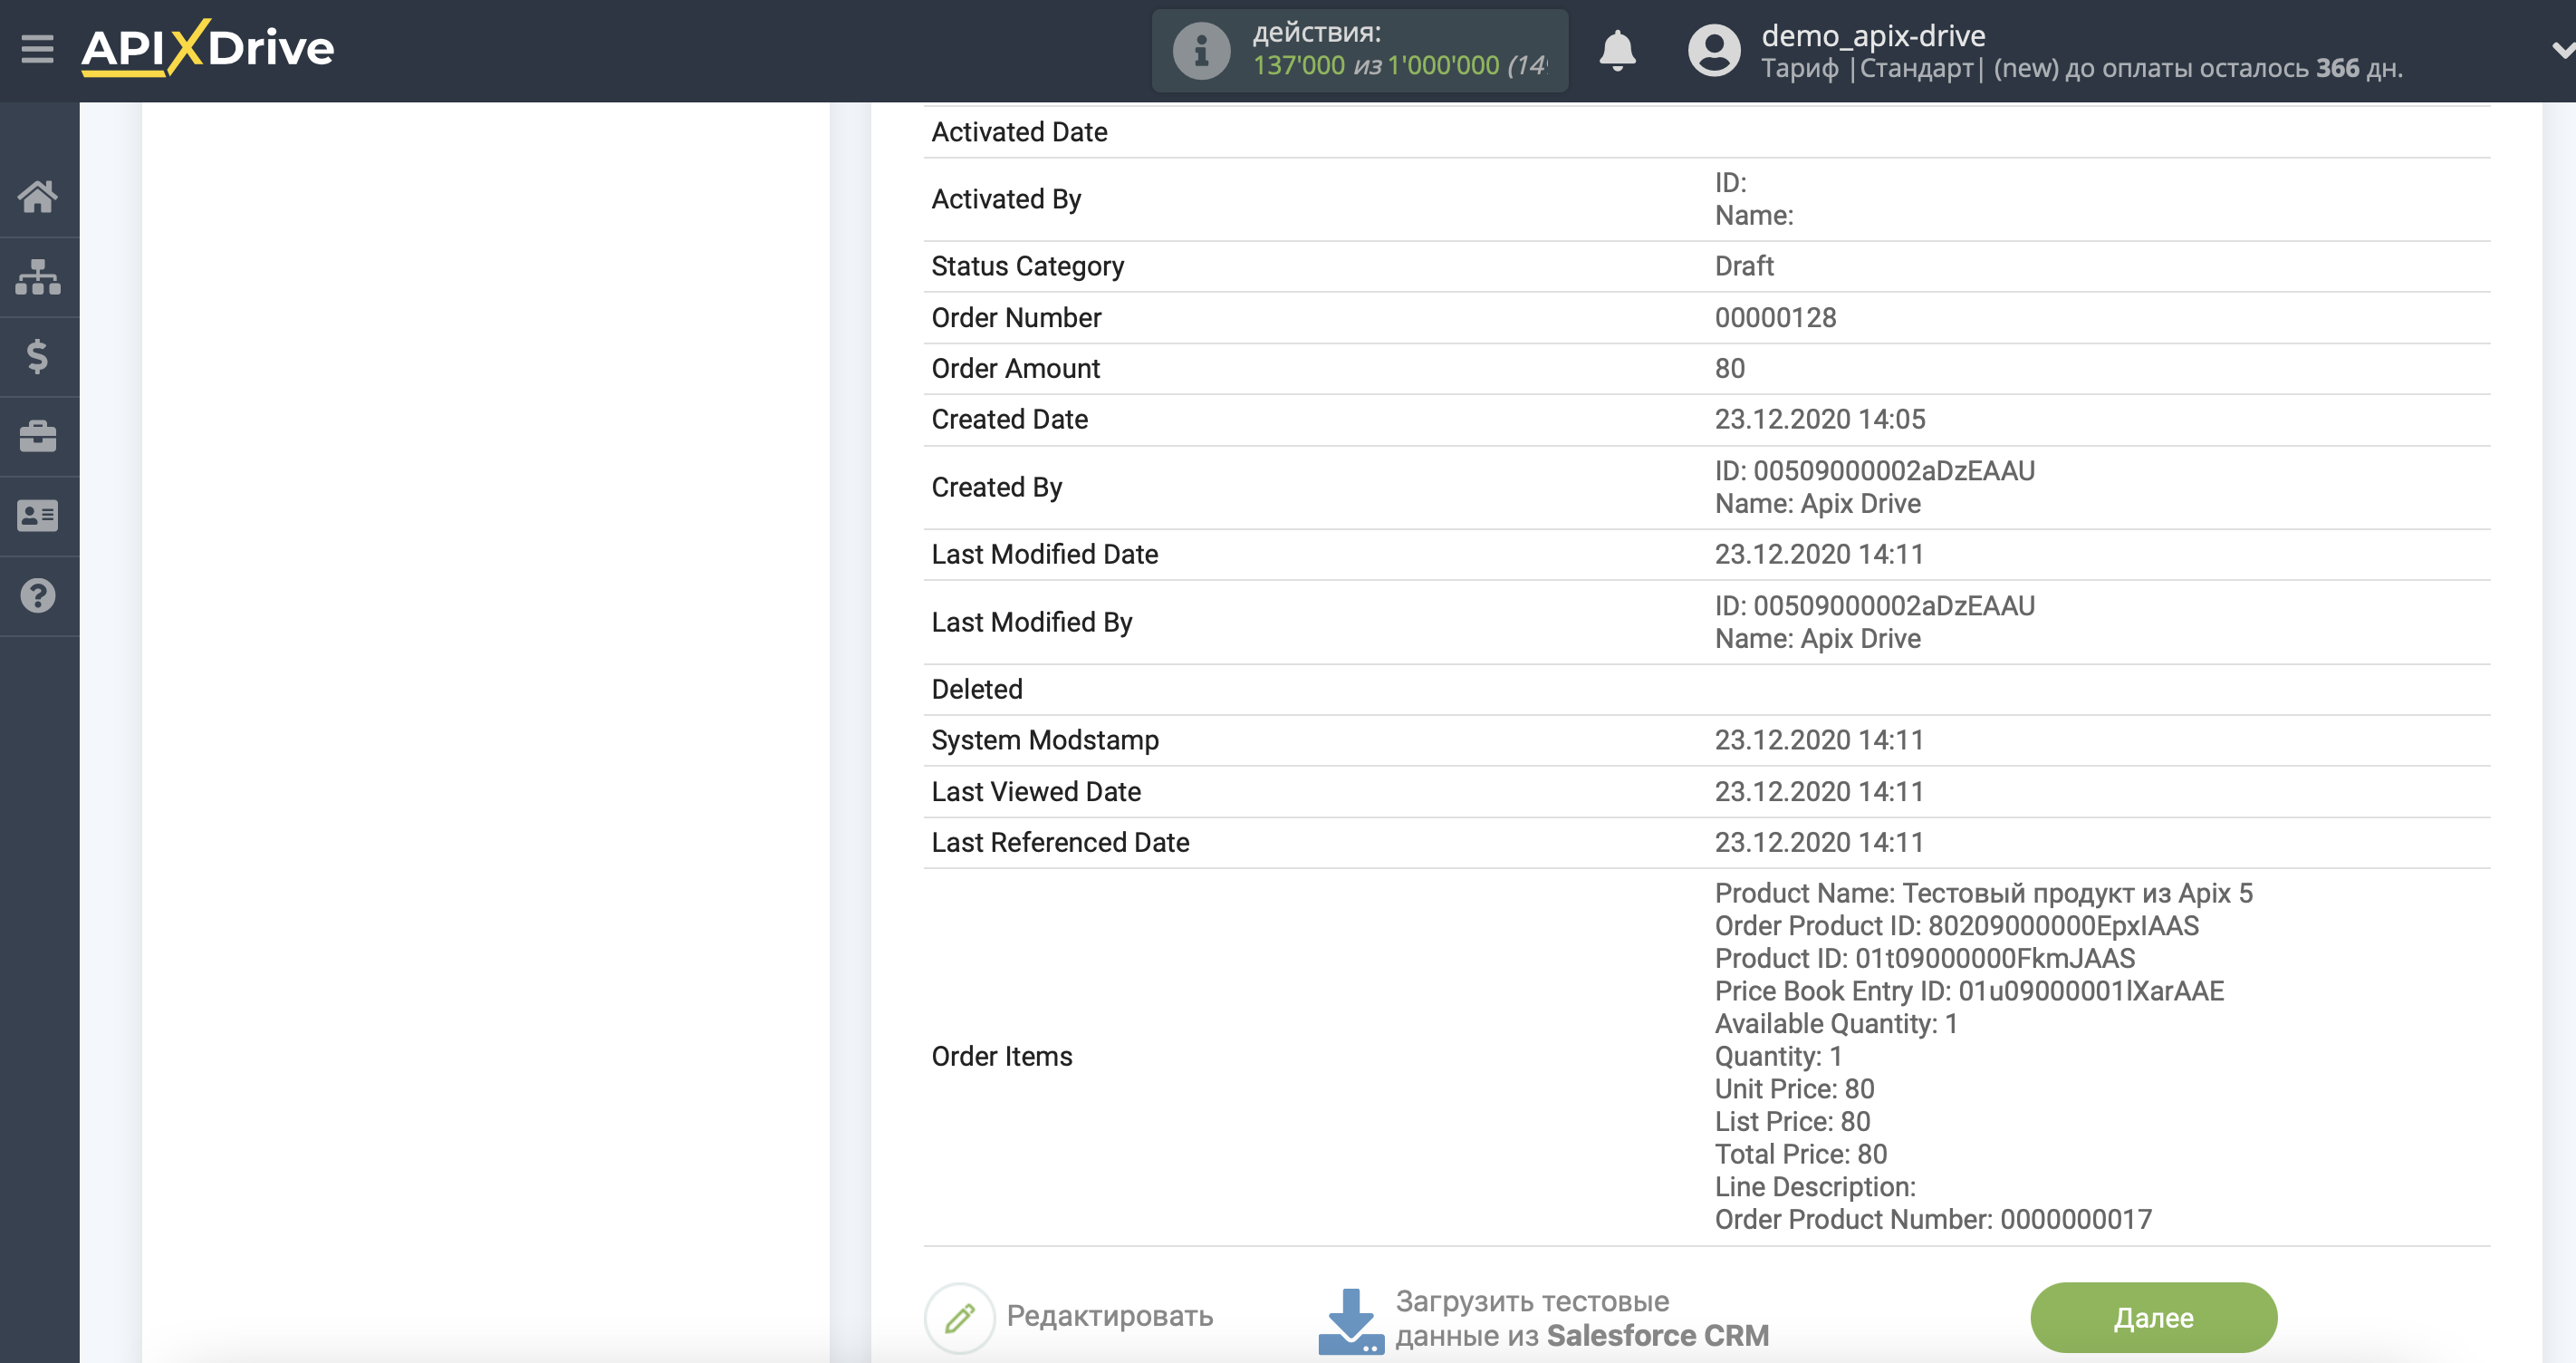Open the billing dollar icon
The image size is (2576, 1363).
click(x=38, y=356)
